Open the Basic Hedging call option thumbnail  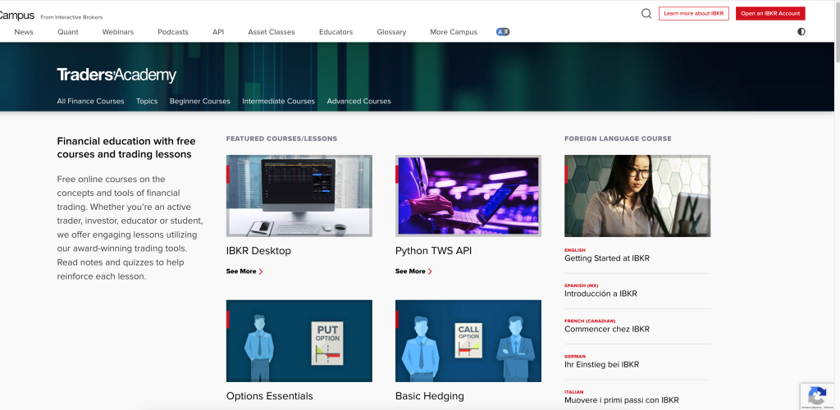pyautogui.click(x=468, y=340)
